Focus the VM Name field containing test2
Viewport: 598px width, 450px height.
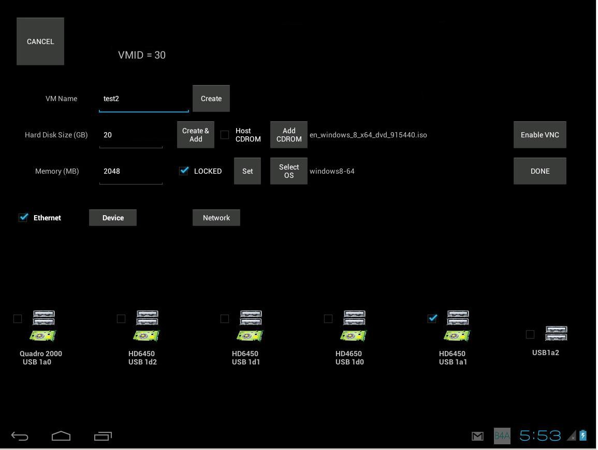pyautogui.click(x=144, y=99)
